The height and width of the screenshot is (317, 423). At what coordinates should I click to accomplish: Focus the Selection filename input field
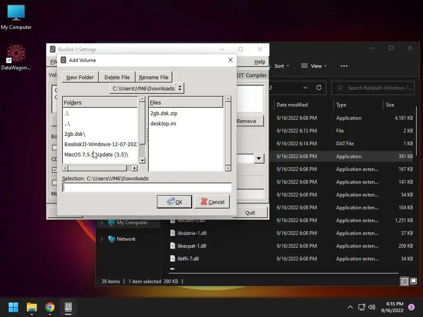pos(147,187)
